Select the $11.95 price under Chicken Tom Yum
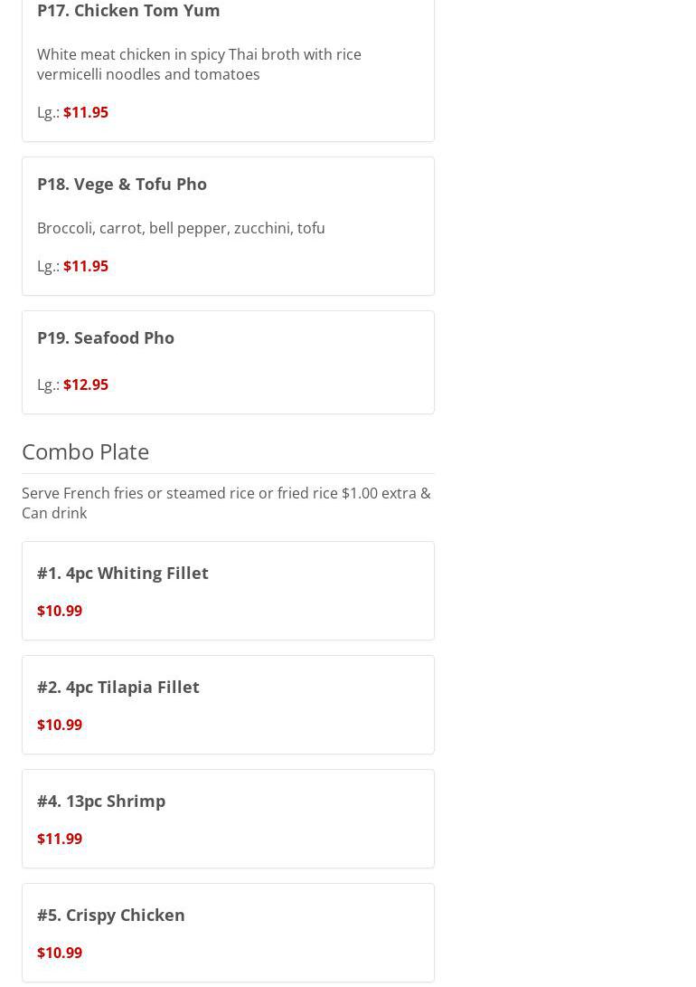Image resolution: width=696 pixels, height=987 pixels. [86, 112]
